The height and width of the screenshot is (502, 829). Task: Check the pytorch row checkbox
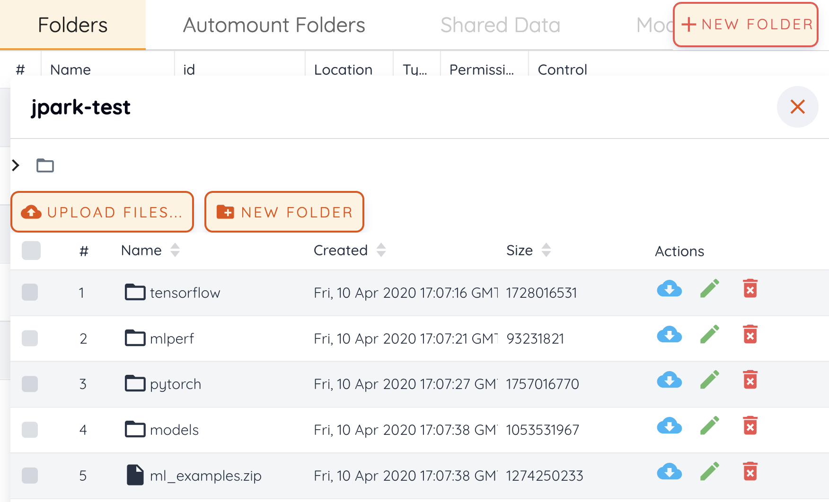(30, 383)
